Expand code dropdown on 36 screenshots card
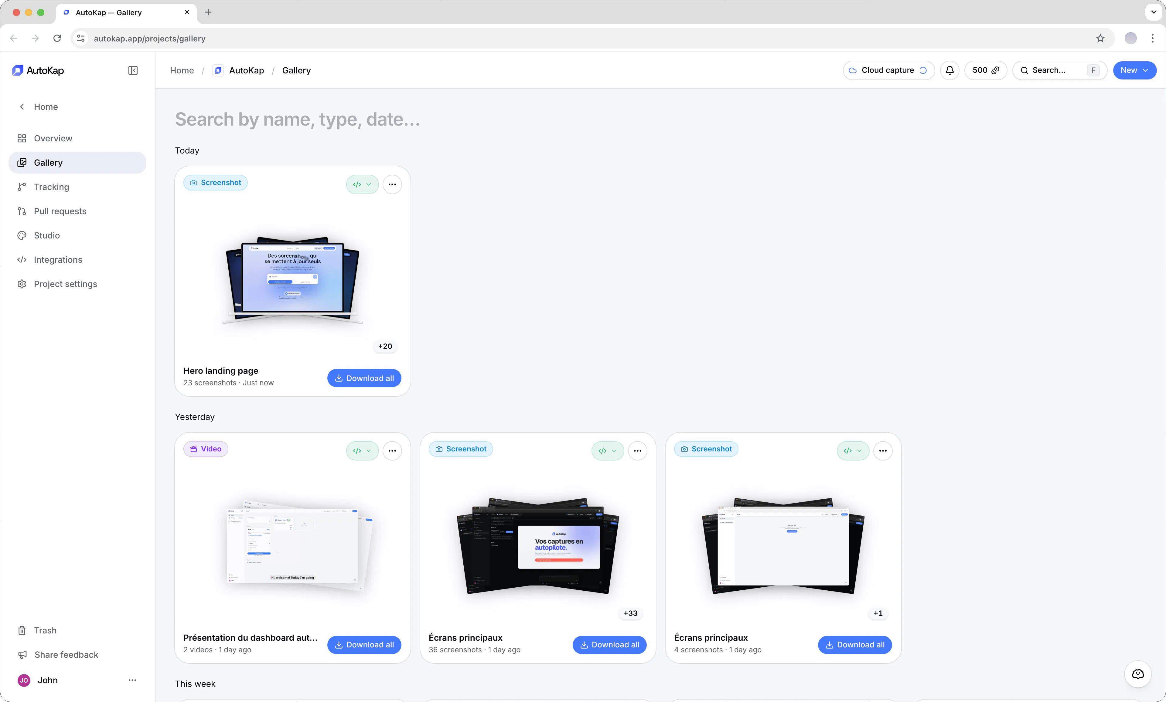 (x=608, y=451)
